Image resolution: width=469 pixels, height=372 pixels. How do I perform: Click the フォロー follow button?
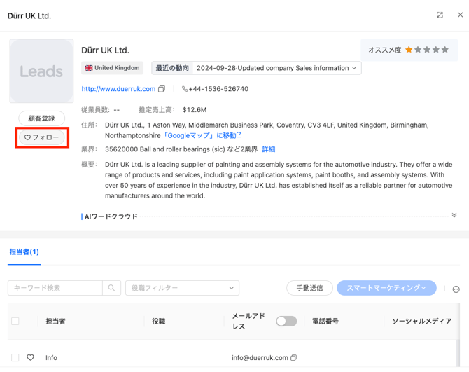pyautogui.click(x=41, y=137)
